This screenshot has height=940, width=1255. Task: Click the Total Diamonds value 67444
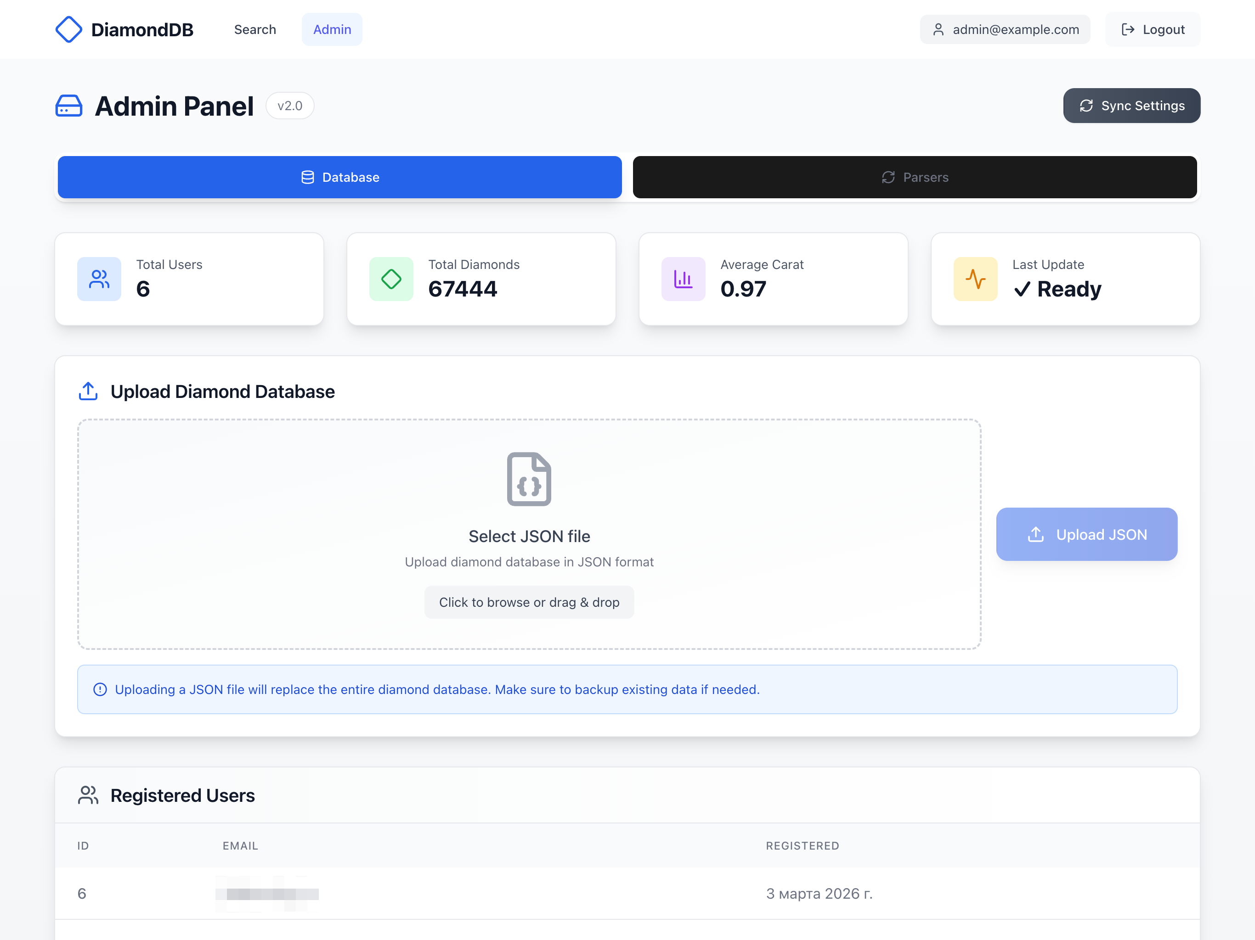463,289
